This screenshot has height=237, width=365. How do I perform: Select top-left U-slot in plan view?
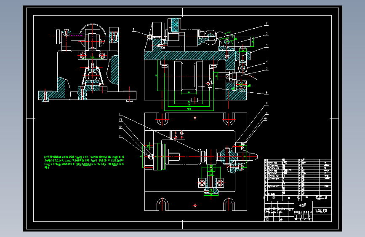tap(162, 119)
